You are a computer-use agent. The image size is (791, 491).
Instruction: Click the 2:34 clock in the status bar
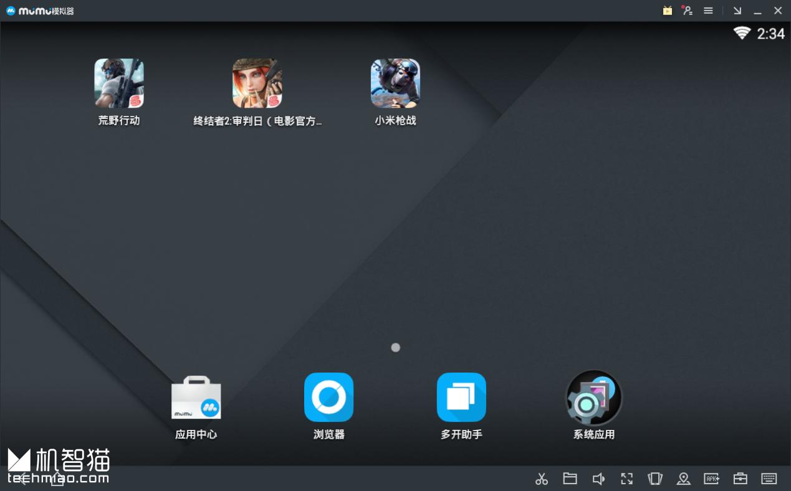point(771,34)
